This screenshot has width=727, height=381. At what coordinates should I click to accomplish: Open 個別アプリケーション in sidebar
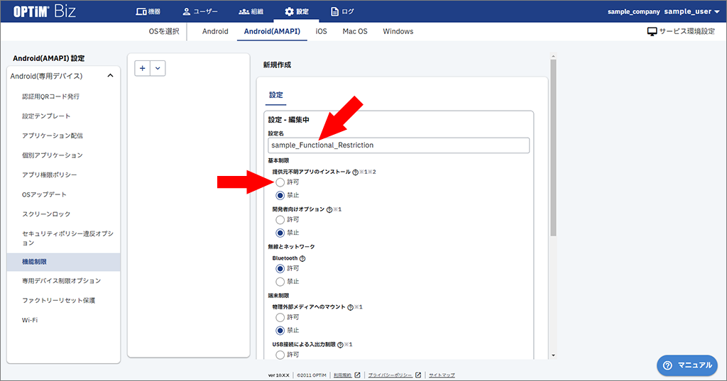(x=53, y=155)
